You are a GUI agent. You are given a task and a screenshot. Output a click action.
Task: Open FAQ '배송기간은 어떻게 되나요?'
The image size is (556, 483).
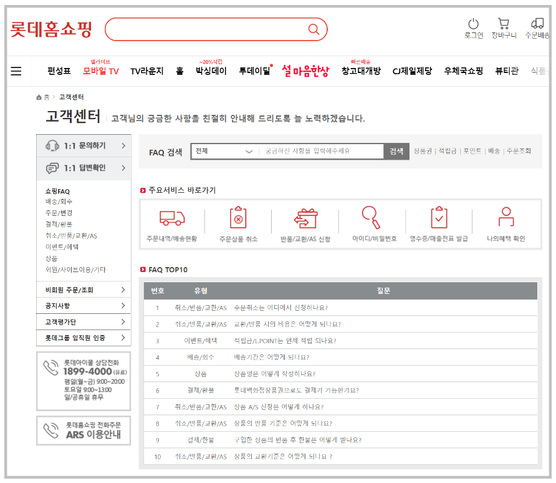click(x=272, y=358)
